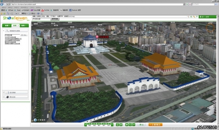This screenshot has width=219, height=130.
Task: Select the first green tab in left panel
Action: tap(7, 26)
